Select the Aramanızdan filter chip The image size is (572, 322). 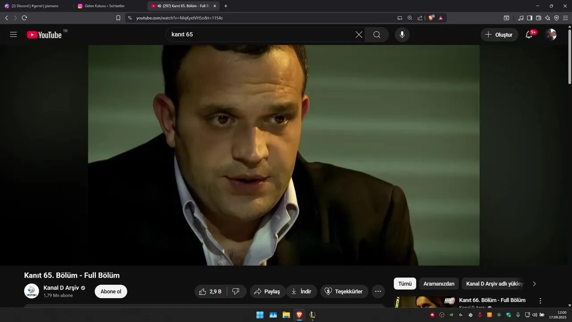coord(439,284)
